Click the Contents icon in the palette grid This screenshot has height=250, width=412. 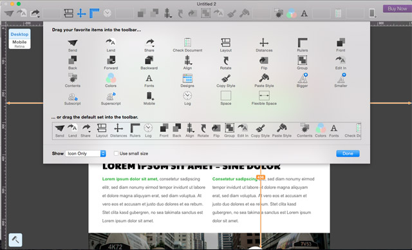(x=73, y=78)
